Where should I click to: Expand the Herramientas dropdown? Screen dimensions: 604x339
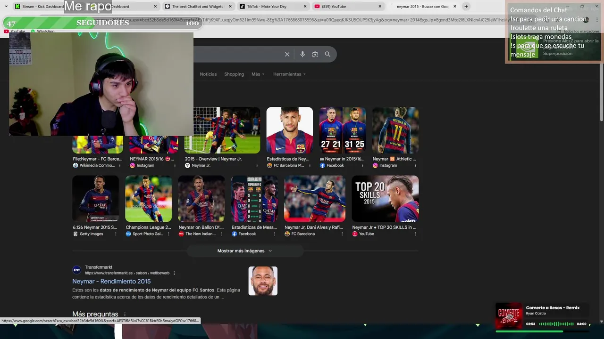click(289, 74)
